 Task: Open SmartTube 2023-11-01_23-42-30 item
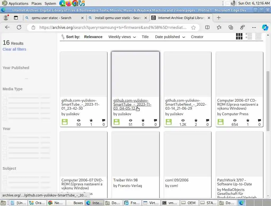click(80, 104)
